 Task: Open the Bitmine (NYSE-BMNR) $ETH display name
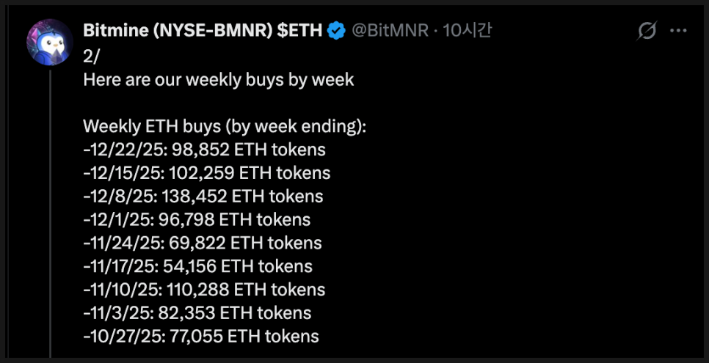point(203,31)
